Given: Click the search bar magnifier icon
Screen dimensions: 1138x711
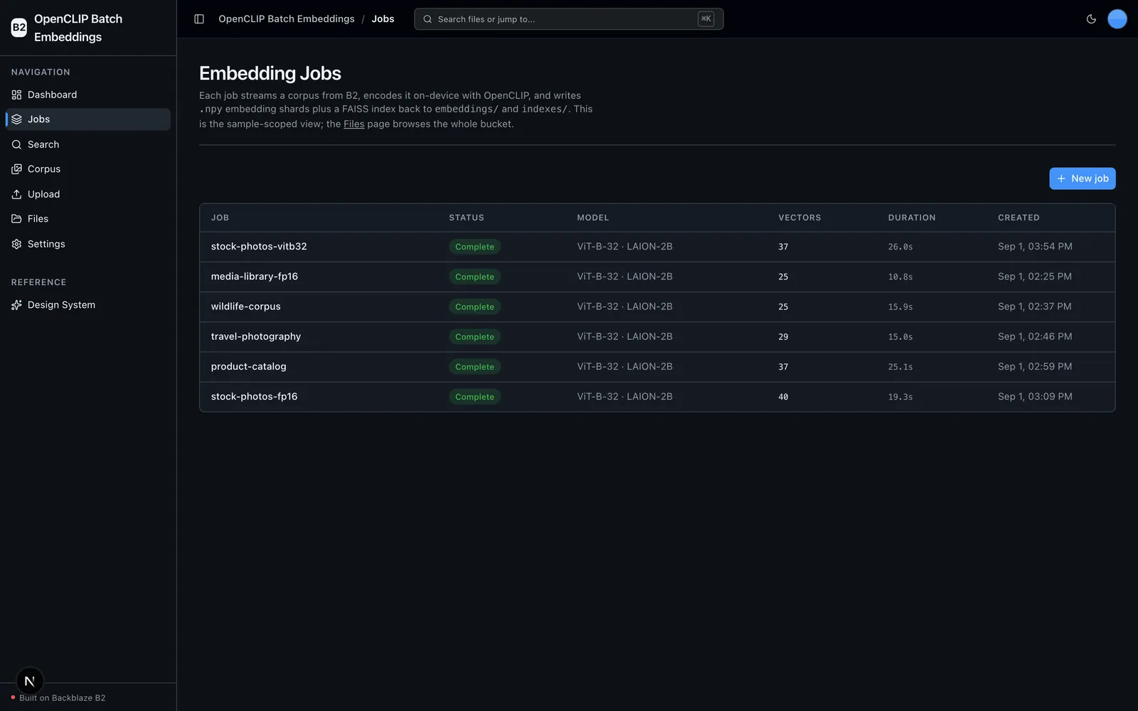Looking at the screenshot, I should (x=427, y=19).
